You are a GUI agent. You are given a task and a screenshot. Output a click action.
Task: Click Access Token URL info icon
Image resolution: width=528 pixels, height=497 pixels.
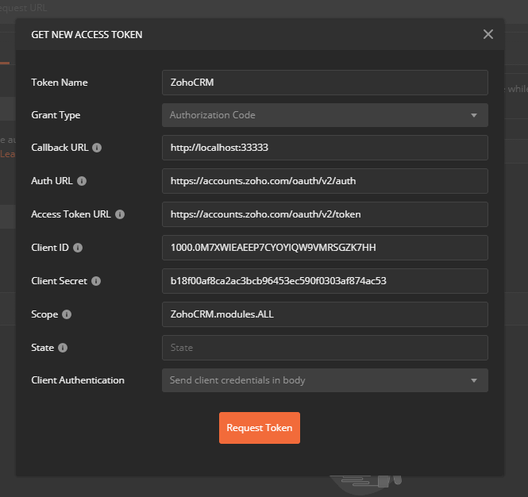[120, 214]
